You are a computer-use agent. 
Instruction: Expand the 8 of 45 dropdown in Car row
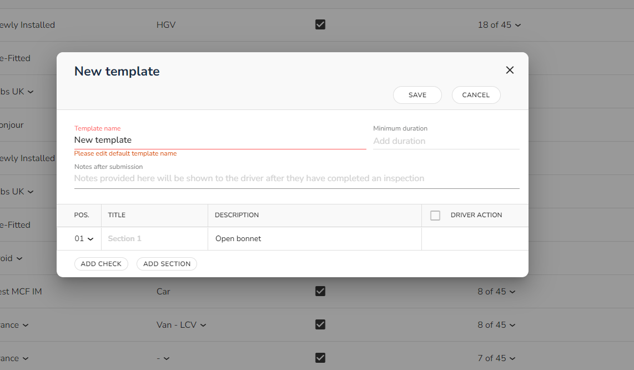[x=496, y=292]
